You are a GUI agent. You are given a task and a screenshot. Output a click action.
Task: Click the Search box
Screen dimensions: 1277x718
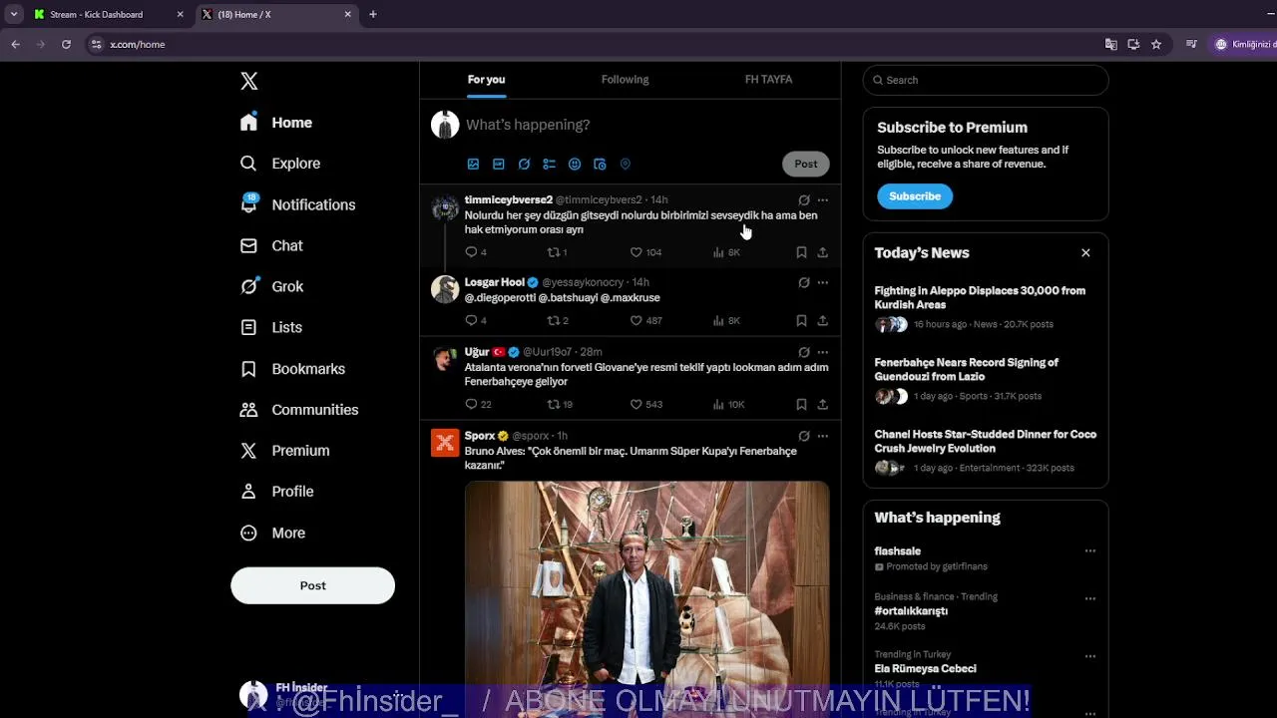986,80
